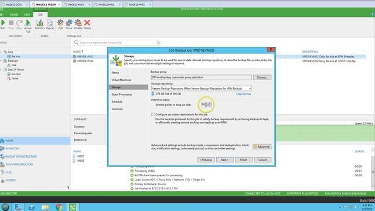
Task: Open the Inventory view
Action: tap(35, 148)
